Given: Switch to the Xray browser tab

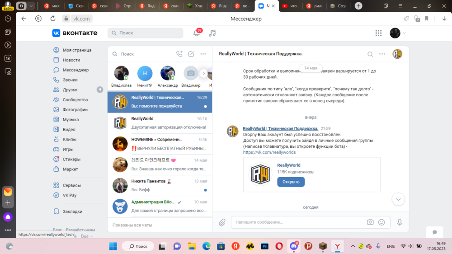Looking at the screenshot, I should (x=195, y=6).
